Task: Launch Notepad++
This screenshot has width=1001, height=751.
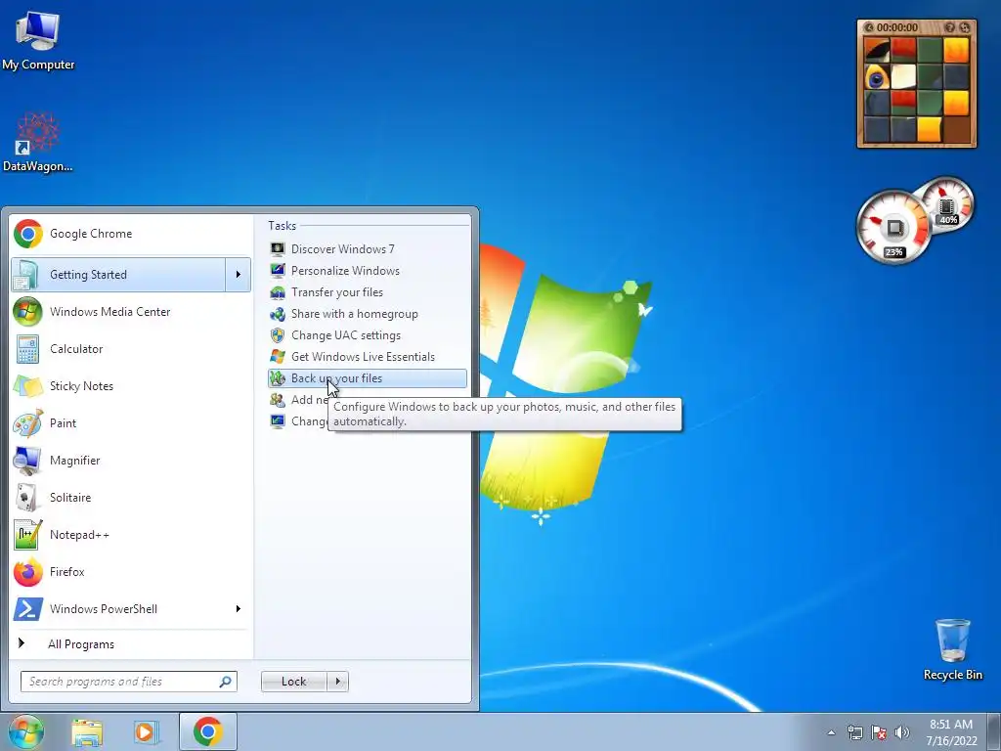Action: (131, 535)
